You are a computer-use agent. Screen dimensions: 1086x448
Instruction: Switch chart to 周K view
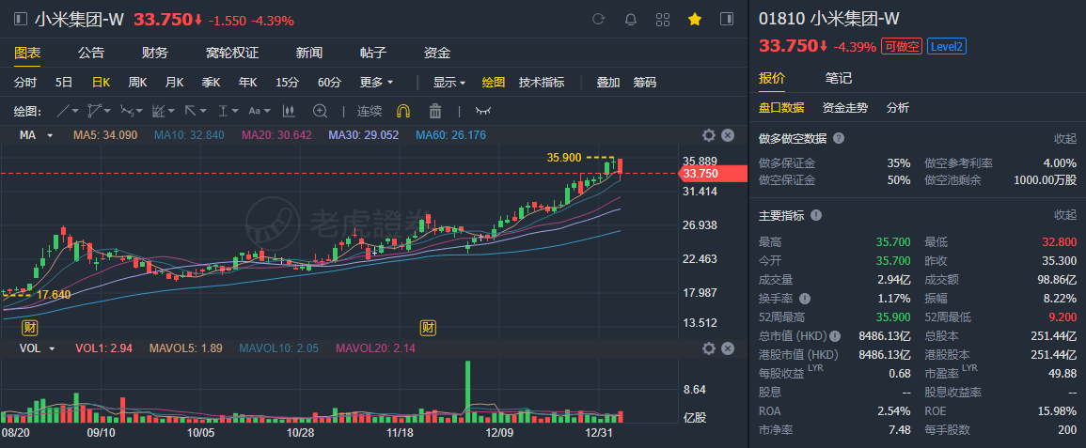point(138,83)
